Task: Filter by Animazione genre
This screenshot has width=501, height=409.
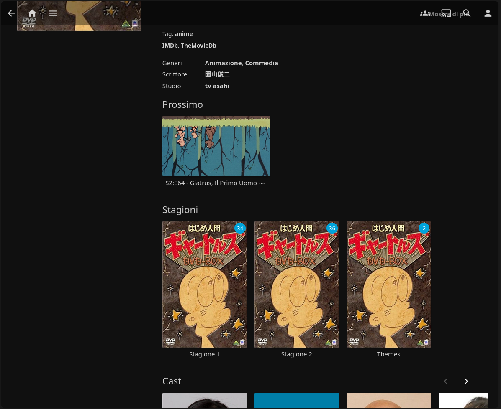Action: tap(223, 63)
